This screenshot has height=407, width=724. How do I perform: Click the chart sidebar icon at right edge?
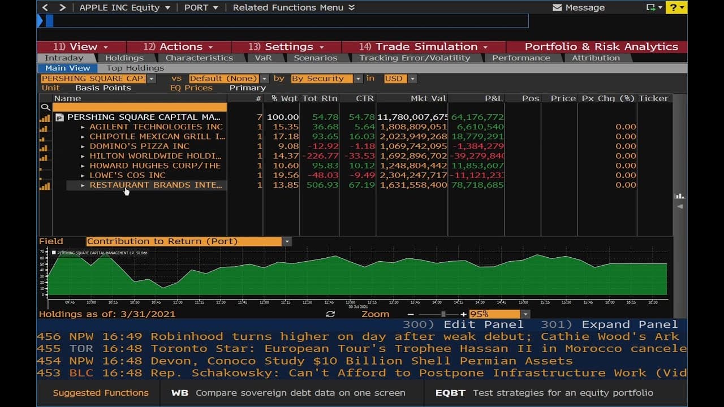tap(680, 196)
